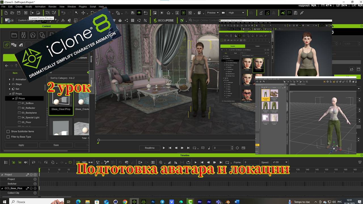Open the Home camera view icon

(x=168, y=13)
